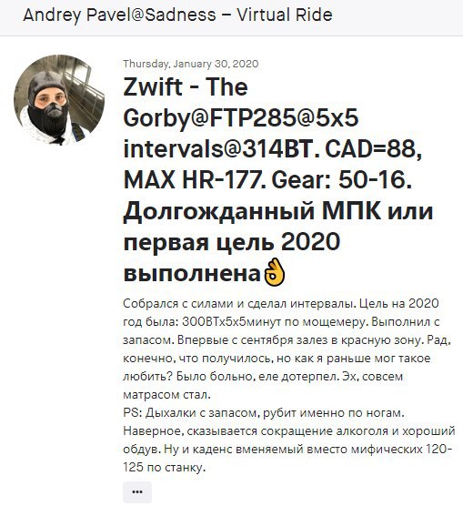The height and width of the screenshot is (516, 463).
Task: Click первая цель 2020 title line
Action: point(231,243)
